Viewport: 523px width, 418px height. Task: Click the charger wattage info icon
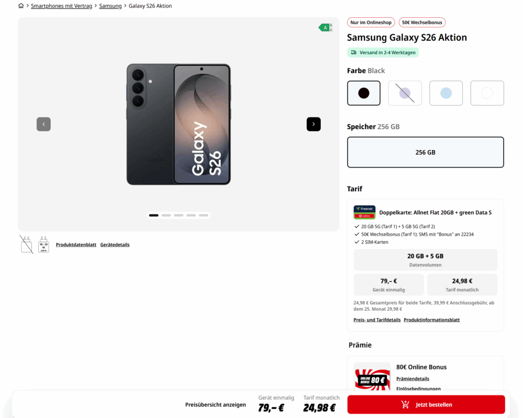pos(44,245)
